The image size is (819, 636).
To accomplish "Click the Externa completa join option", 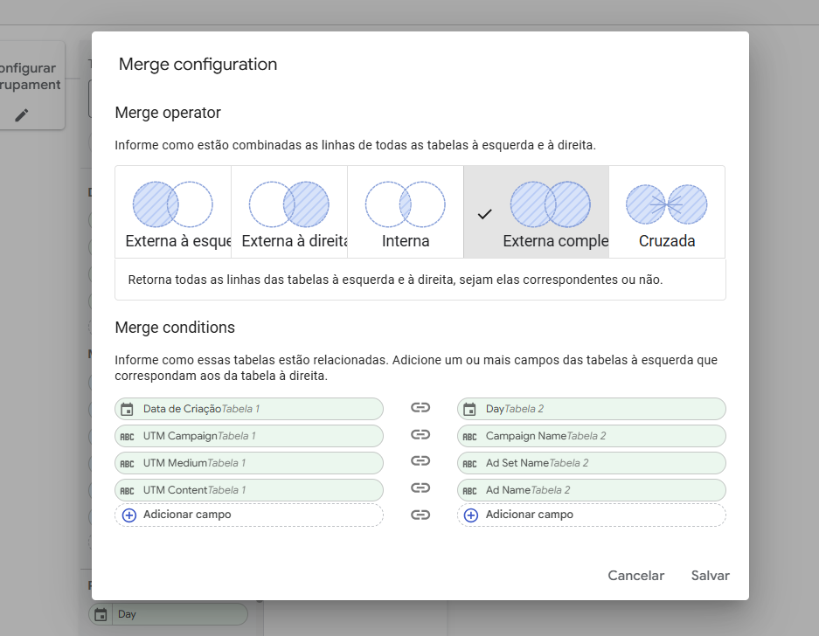I will click(x=536, y=212).
